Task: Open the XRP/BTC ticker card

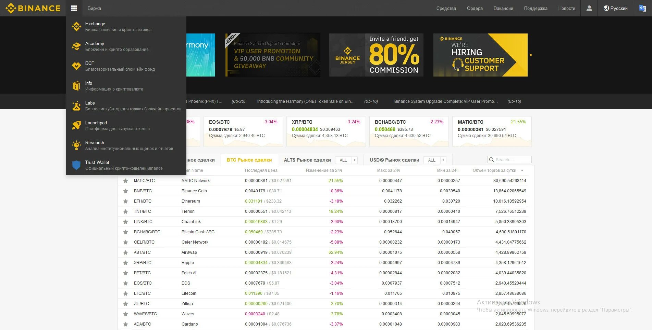Action: tap(326, 132)
